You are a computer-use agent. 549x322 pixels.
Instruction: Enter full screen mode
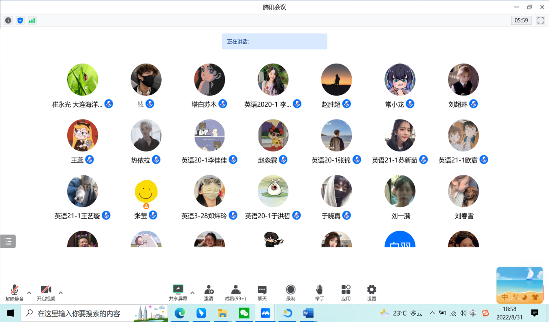540,20
